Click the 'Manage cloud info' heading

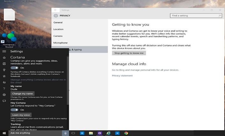click(x=129, y=64)
